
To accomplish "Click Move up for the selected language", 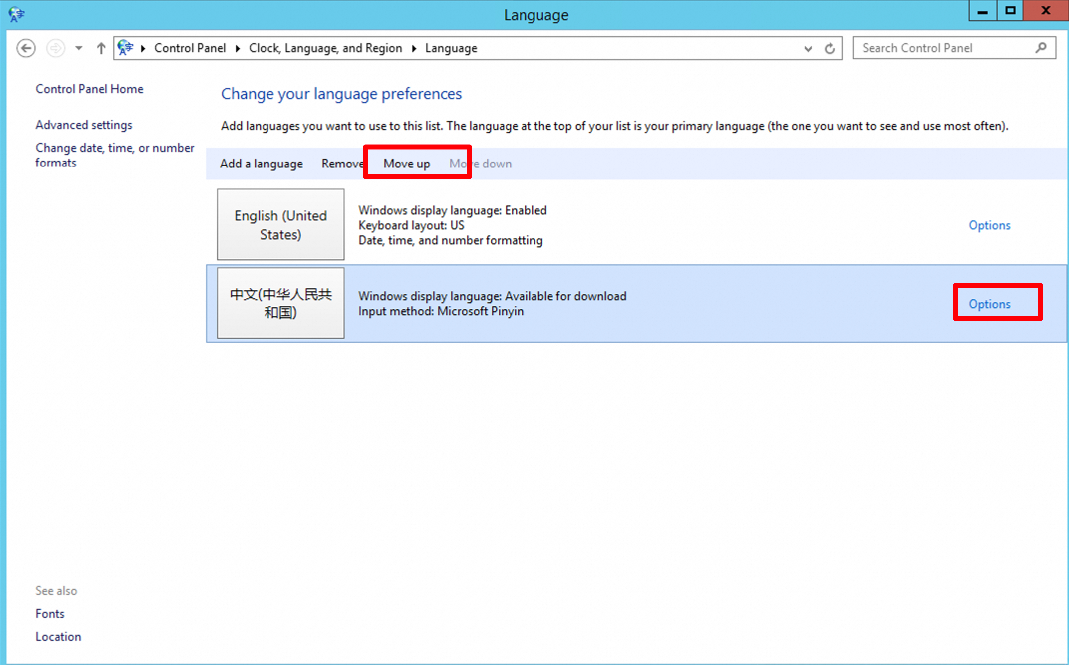I will 406,163.
